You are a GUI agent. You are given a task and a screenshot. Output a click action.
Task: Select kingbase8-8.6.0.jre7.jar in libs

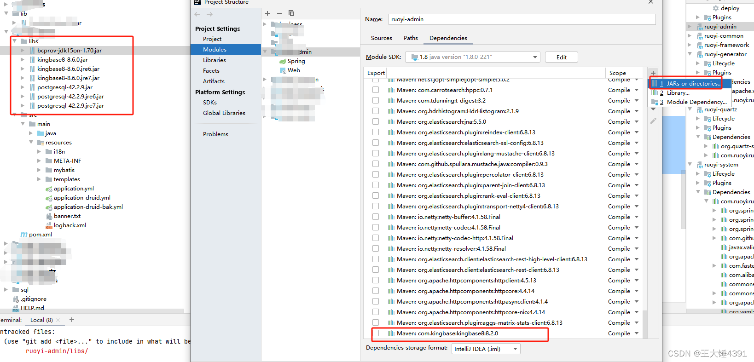pos(68,78)
